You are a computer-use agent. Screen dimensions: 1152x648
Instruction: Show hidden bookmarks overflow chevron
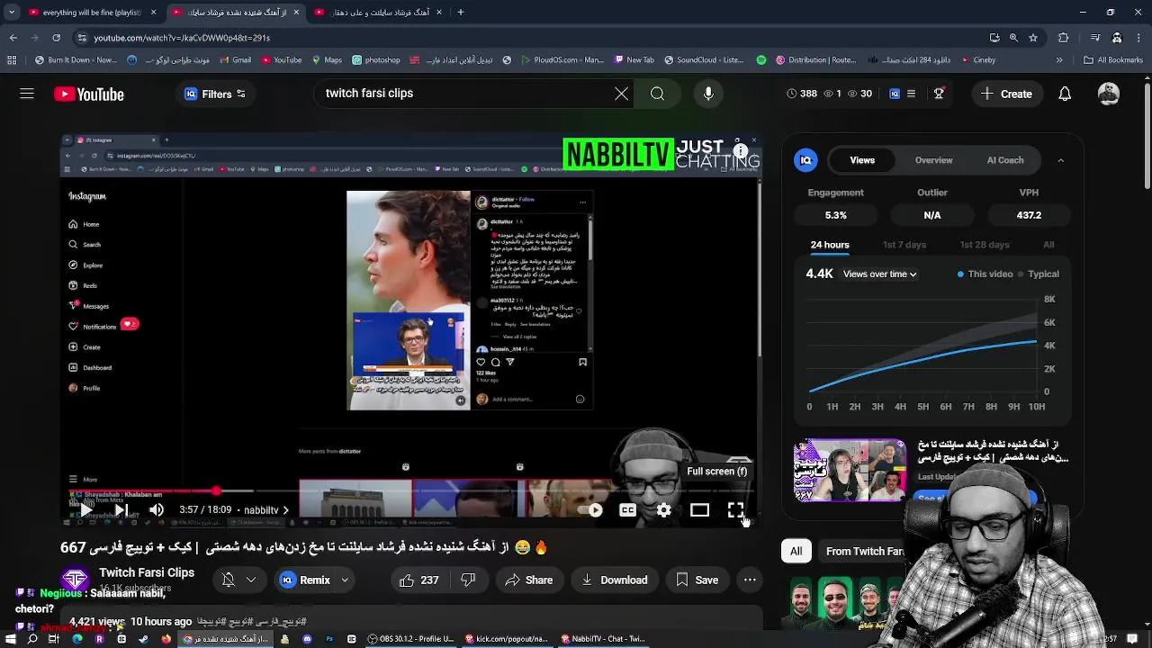1060,60
